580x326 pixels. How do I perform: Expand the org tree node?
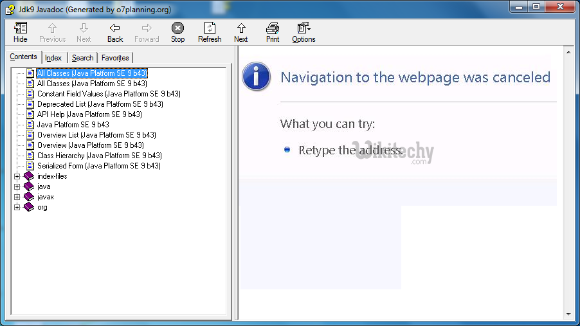17,207
